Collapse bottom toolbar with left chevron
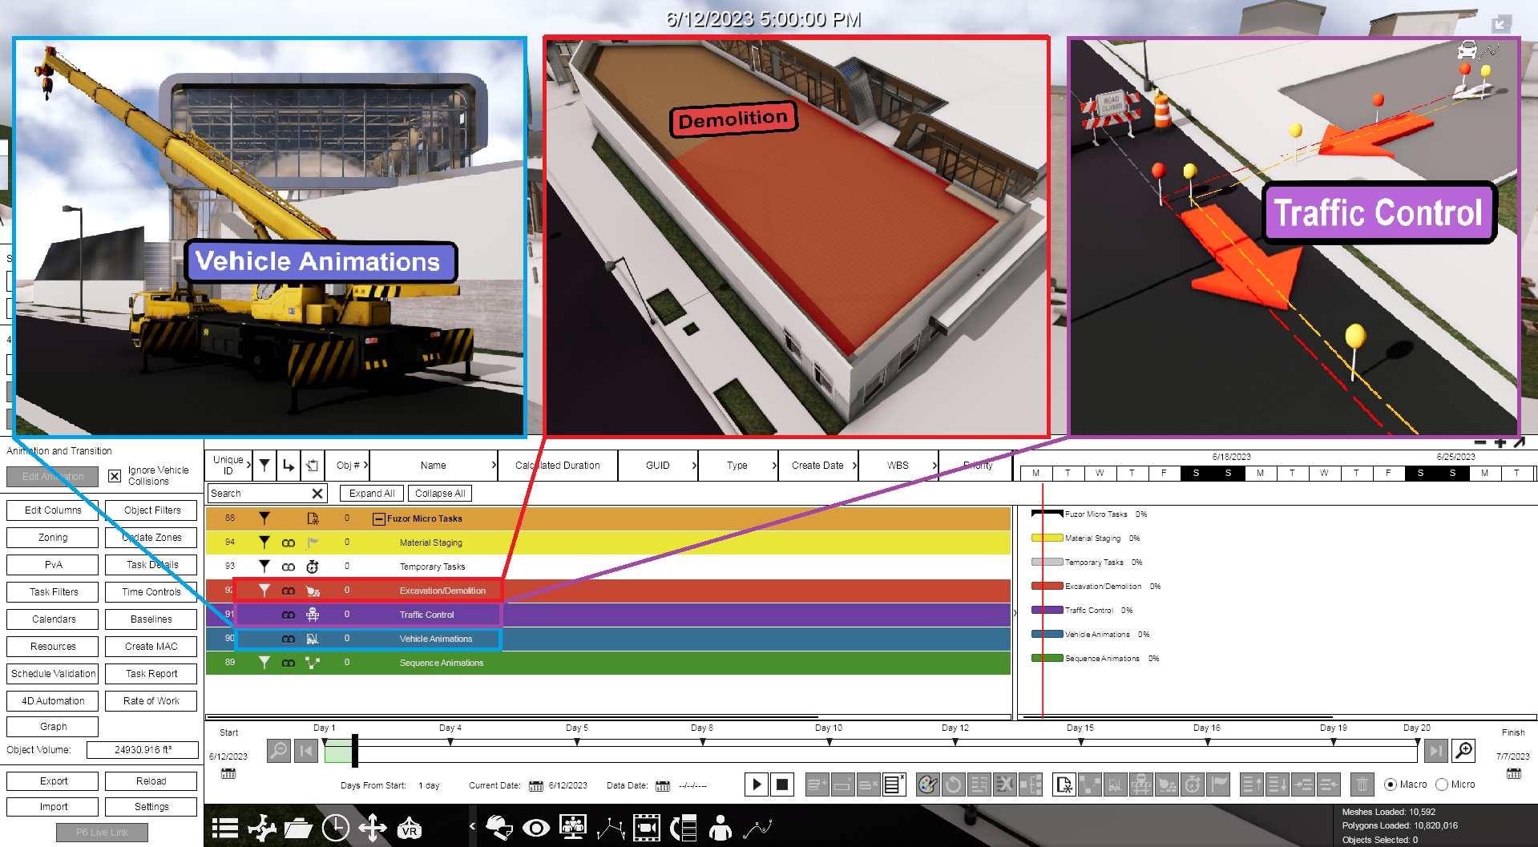This screenshot has width=1538, height=847. (x=472, y=826)
